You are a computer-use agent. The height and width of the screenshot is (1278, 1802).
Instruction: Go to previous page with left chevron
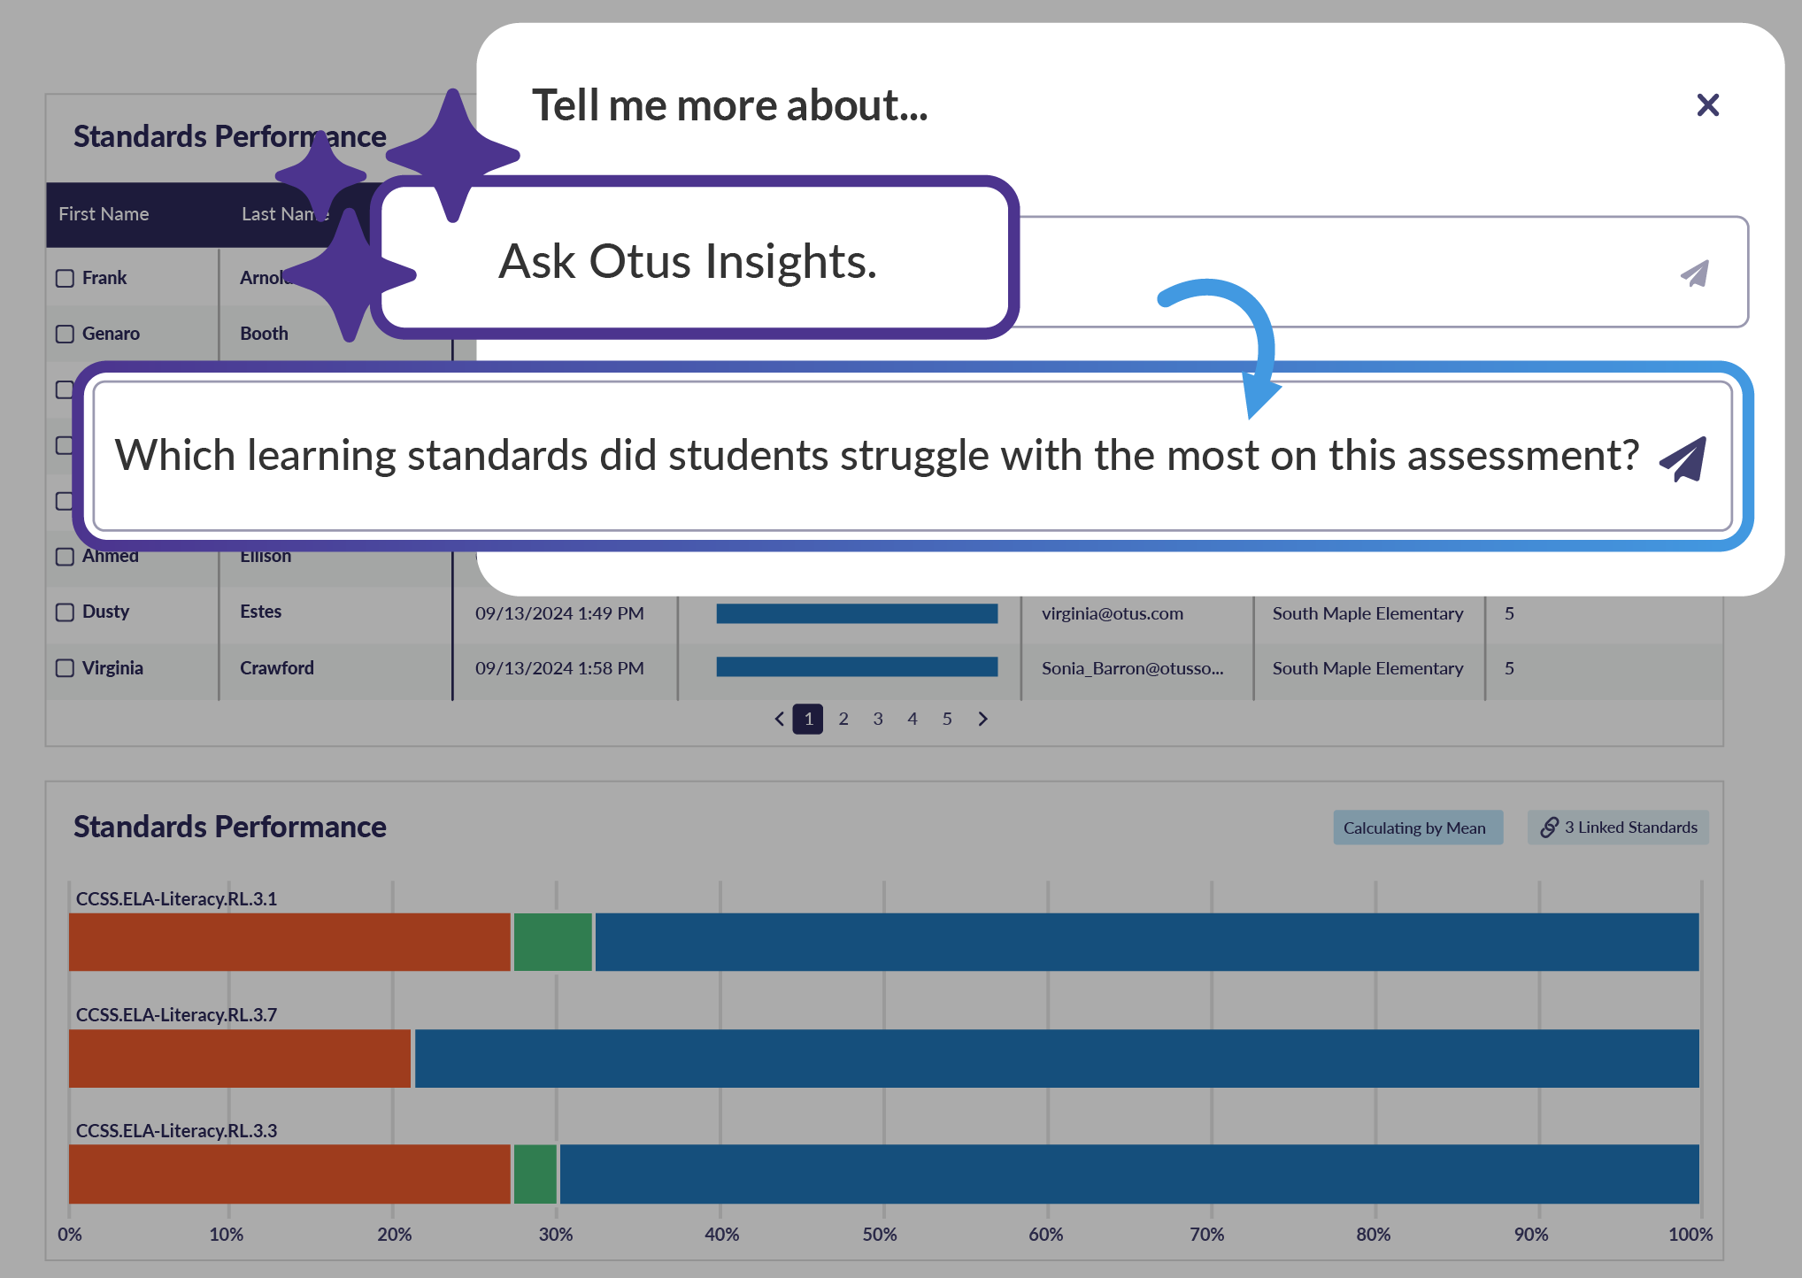[x=779, y=719]
